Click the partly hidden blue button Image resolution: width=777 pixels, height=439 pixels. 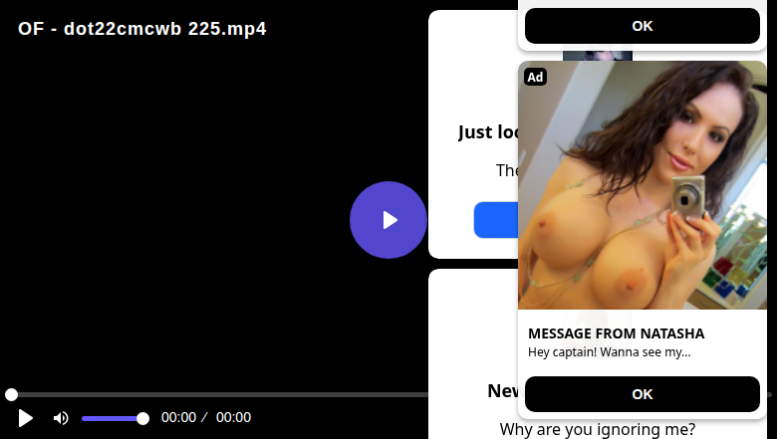[496, 220]
